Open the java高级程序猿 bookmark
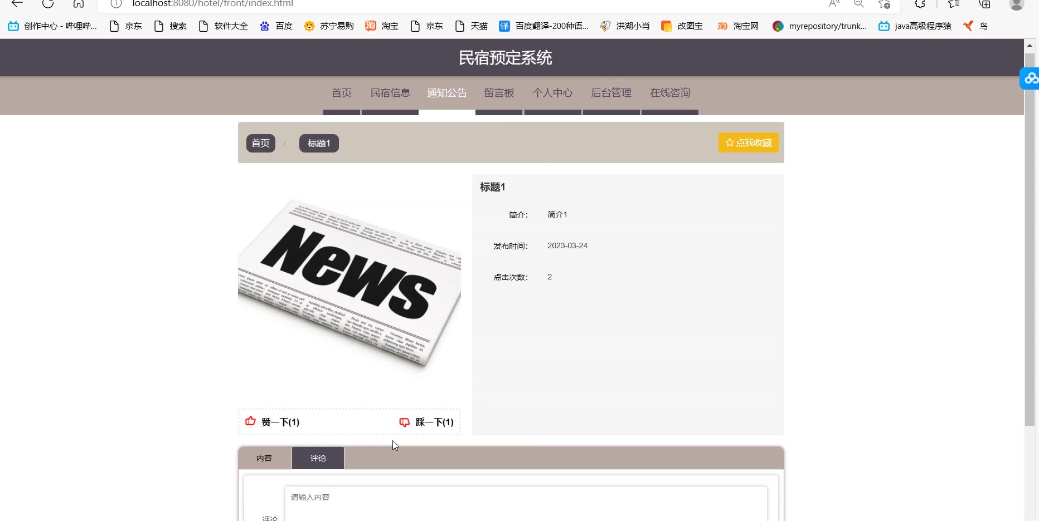The width and height of the screenshot is (1039, 521). click(x=915, y=26)
